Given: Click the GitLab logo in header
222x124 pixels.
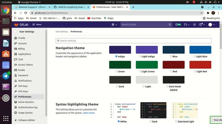Looking at the screenshot, I should tap(21, 24).
